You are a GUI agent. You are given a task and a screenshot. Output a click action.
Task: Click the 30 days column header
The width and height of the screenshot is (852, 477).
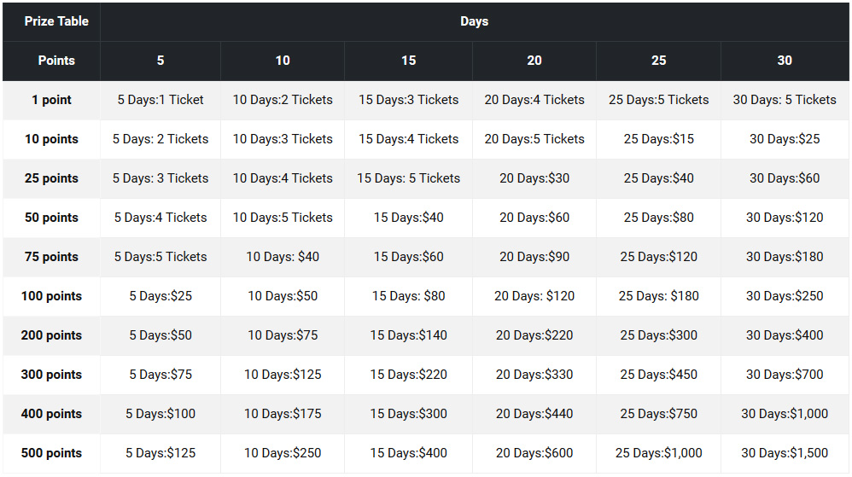(x=784, y=61)
